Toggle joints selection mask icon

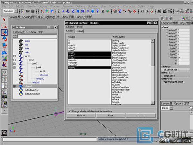coord(68,11)
